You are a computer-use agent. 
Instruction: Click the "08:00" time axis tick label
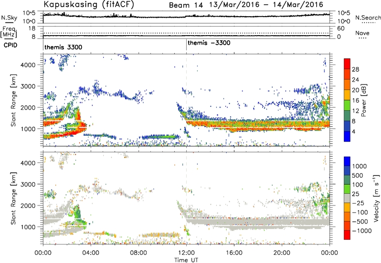[x=139, y=253]
